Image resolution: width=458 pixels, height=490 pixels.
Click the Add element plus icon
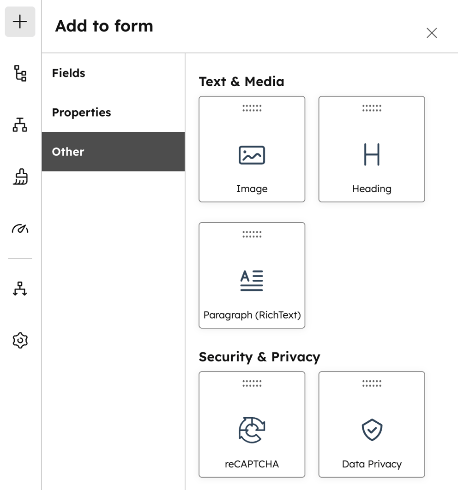(19, 21)
